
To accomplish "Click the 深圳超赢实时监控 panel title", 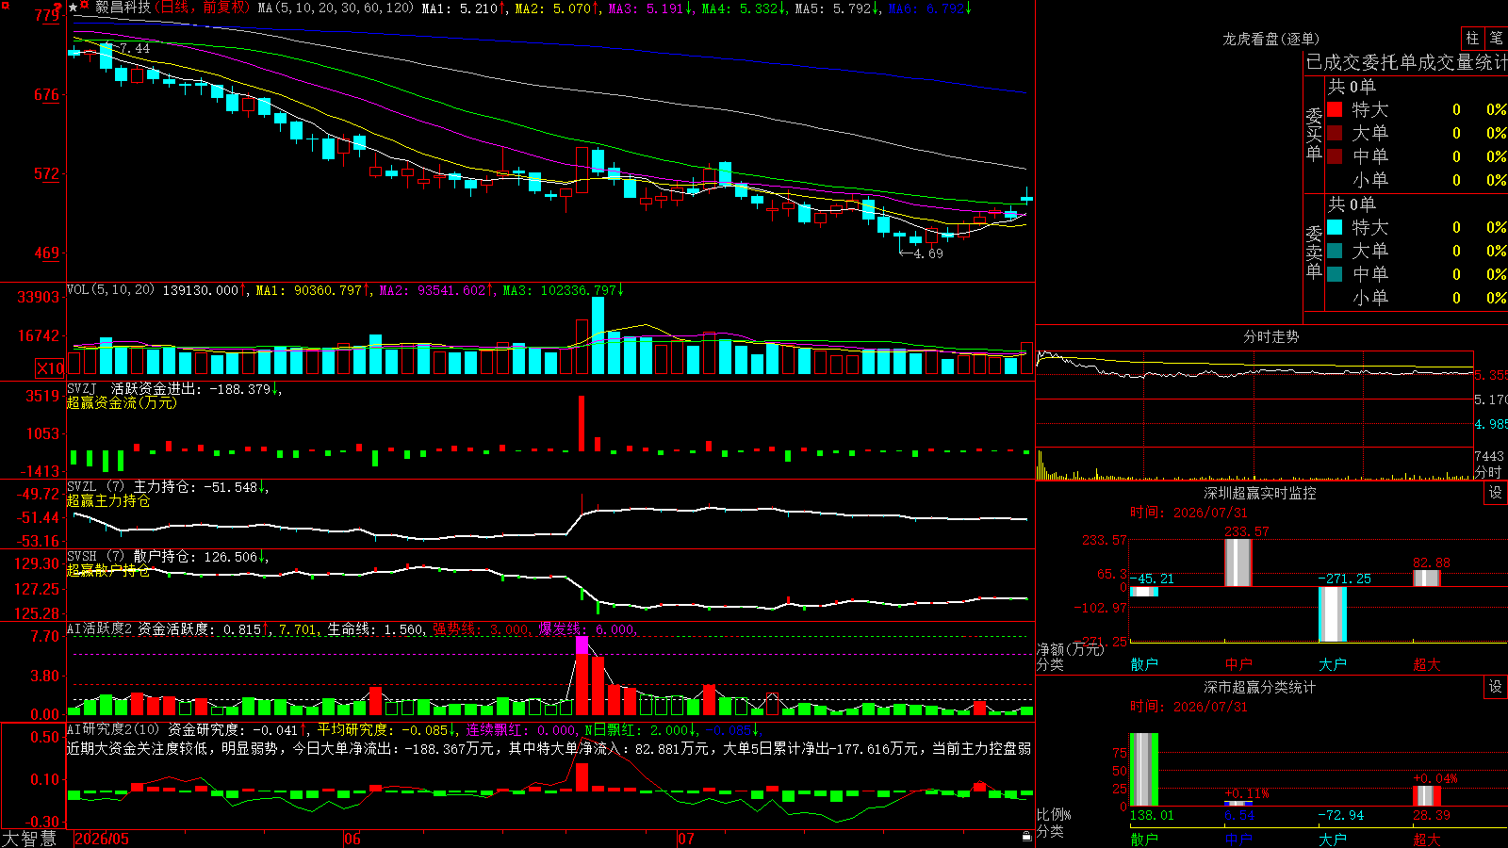I will [1259, 493].
